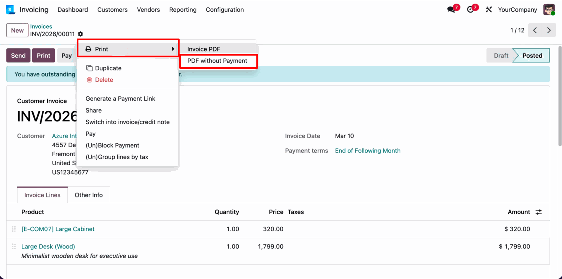
Task: Open the activities clock icon
Action: (x=470, y=10)
